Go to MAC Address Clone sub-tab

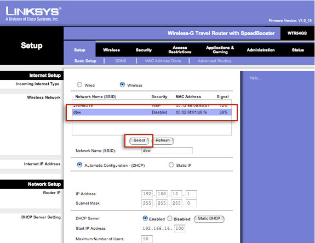tap(163, 61)
